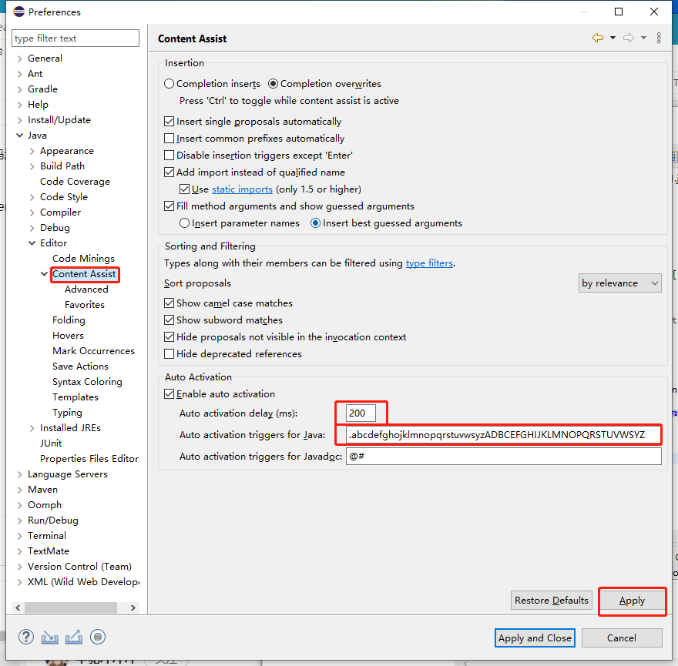This screenshot has width=678, height=666.
Task: Select the Completion overwrites radio button
Action: (273, 83)
